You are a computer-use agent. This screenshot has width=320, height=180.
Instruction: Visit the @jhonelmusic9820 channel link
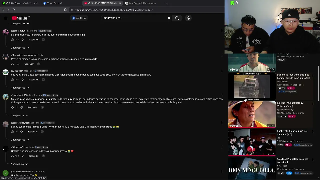[20, 95]
